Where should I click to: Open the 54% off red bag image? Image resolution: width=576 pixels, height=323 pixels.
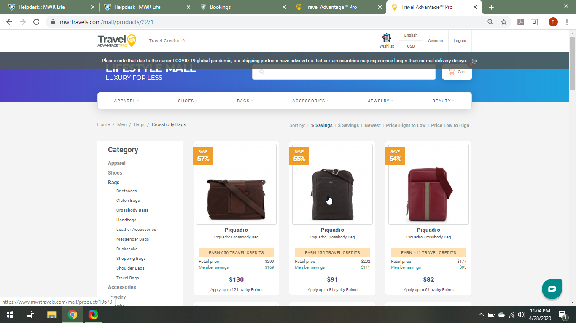428,184
